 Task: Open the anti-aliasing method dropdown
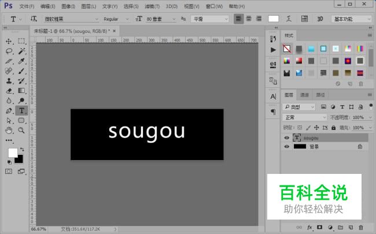(x=210, y=19)
